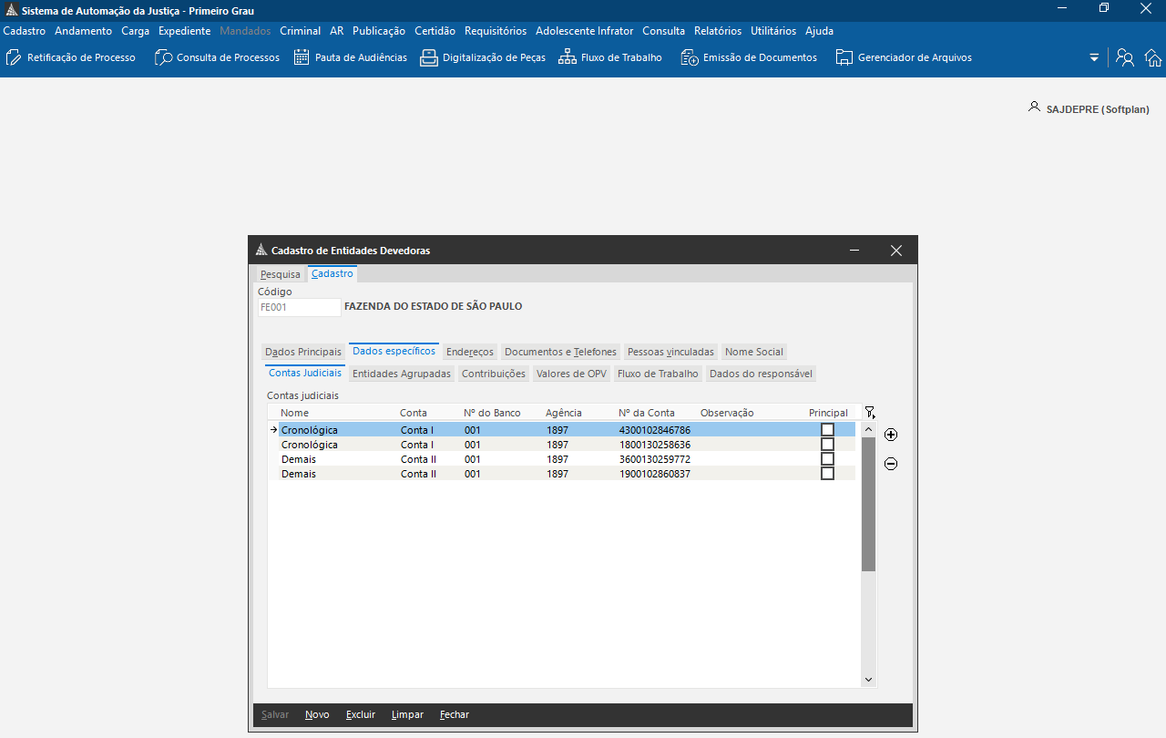Click the switch user icon in toolbar
This screenshot has height=738, width=1166.
(x=1125, y=57)
